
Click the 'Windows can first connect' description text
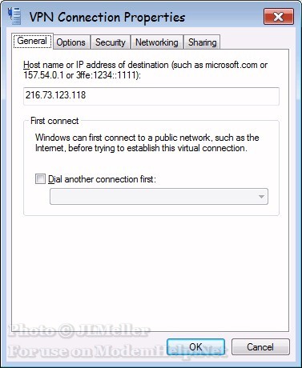(147, 142)
